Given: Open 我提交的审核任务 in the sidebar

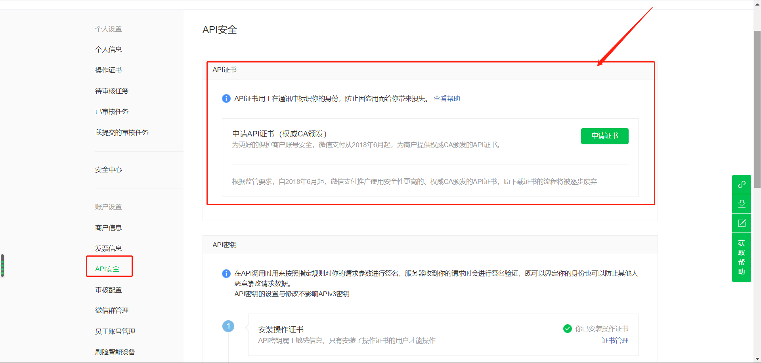Looking at the screenshot, I should pyautogui.click(x=122, y=132).
